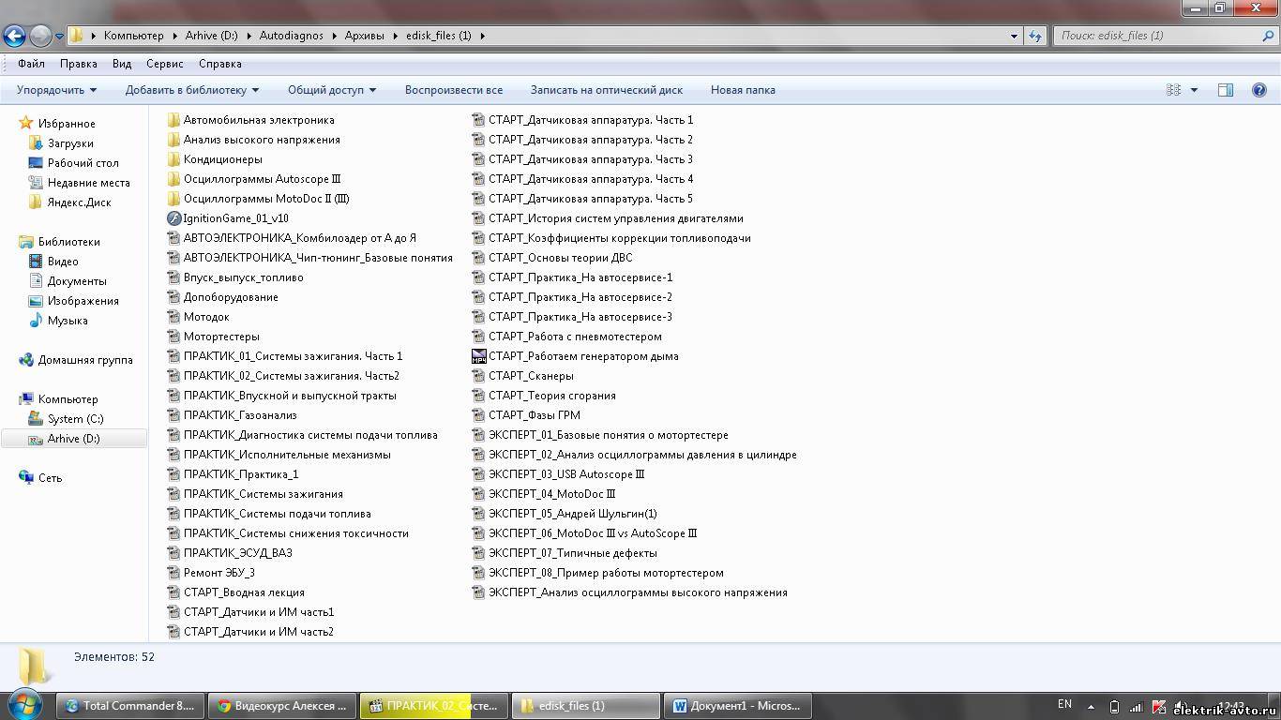The image size is (1281, 720).
Task: Refresh the folder via address bar button
Action: pyautogui.click(x=1035, y=36)
